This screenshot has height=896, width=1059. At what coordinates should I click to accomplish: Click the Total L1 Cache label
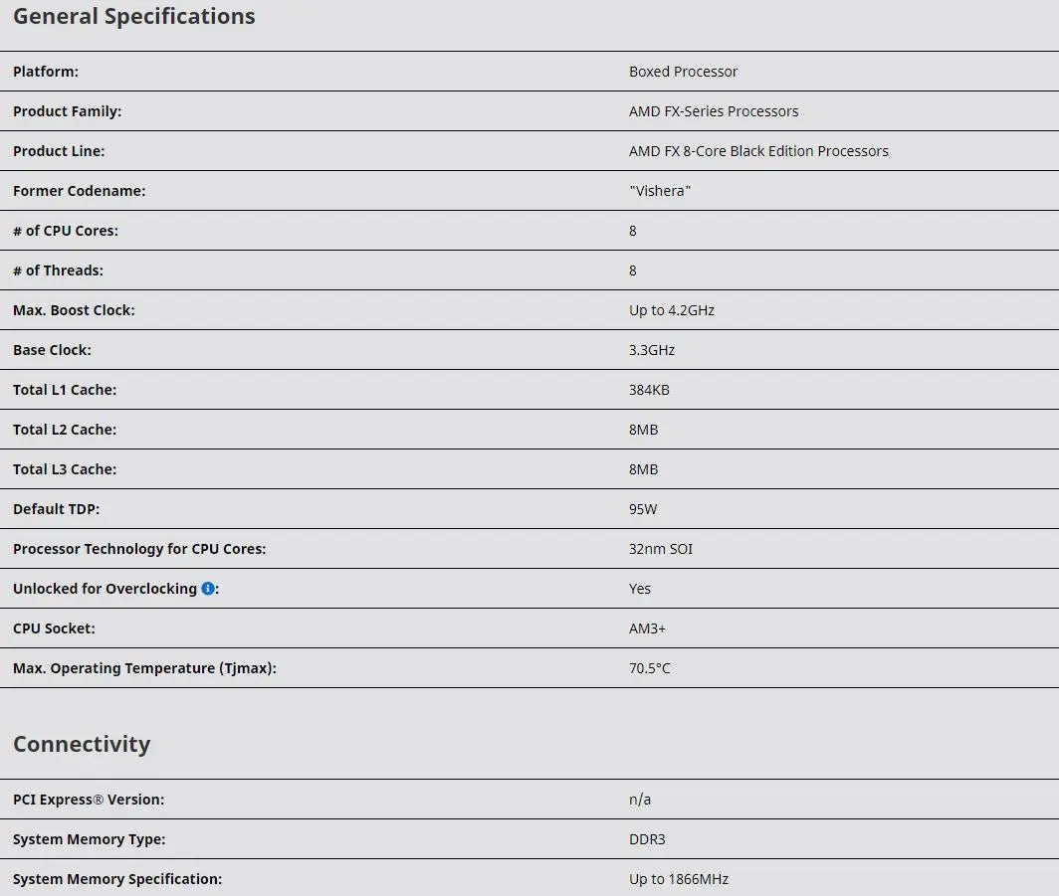click(x=65, y=390)
